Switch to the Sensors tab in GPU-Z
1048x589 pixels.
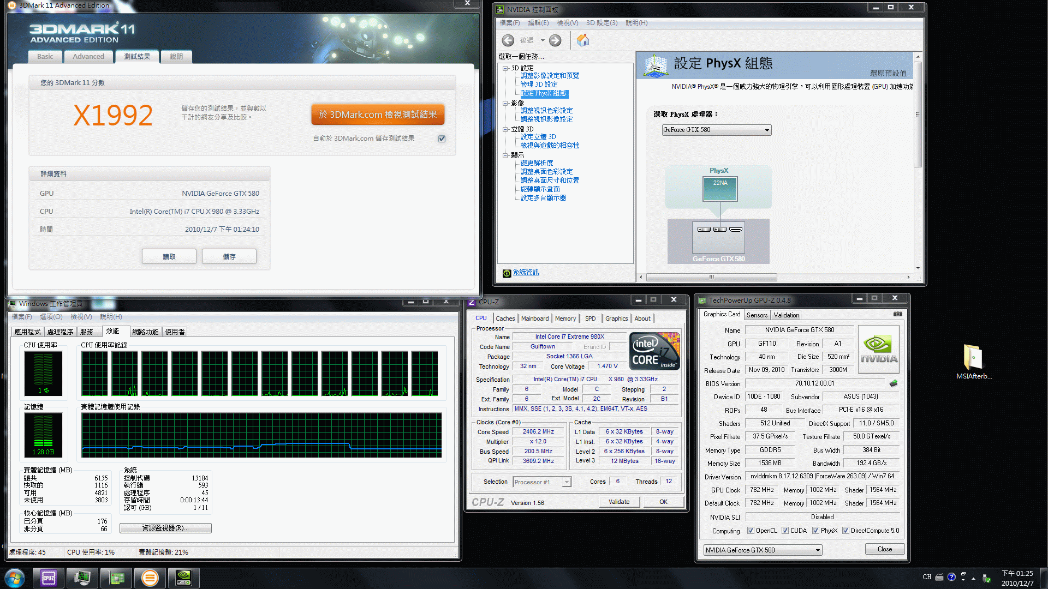point(757,315)
